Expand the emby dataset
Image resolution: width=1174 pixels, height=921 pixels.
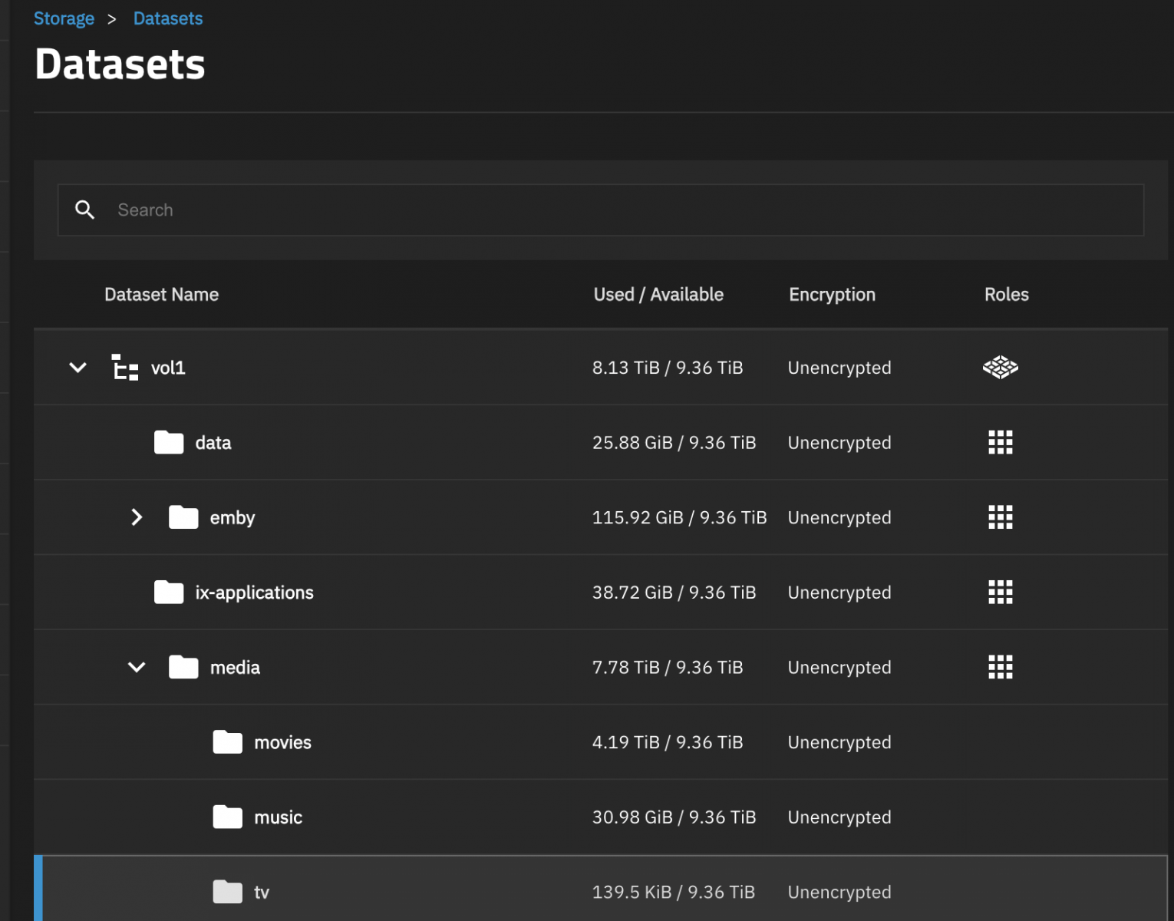(137, 517)
